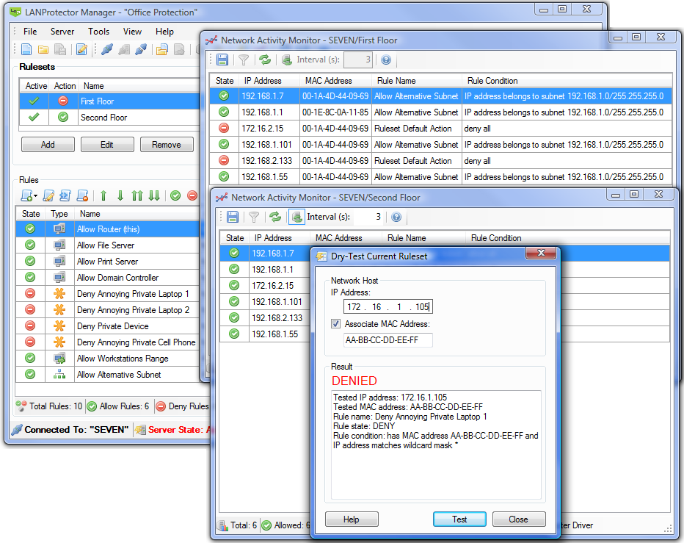Click the Test button
The width and height of the screenshot is (684, 543).
(459, 519)
